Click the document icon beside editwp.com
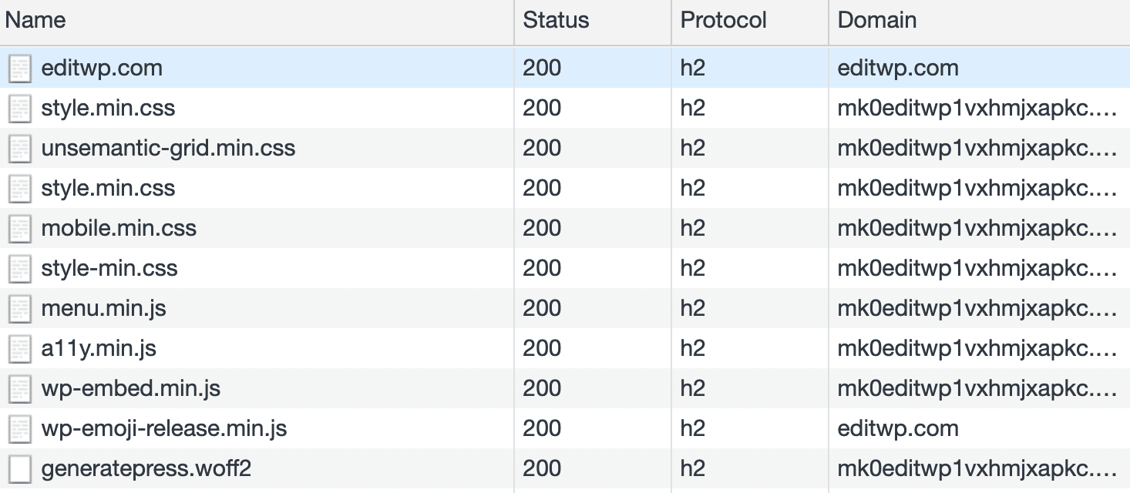The height and width of the screenshot is (493, 1130). 19,68
